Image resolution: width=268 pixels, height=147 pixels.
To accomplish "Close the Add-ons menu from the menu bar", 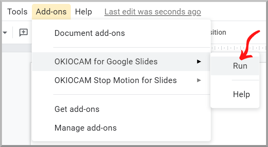I will [x=51, y=12].
